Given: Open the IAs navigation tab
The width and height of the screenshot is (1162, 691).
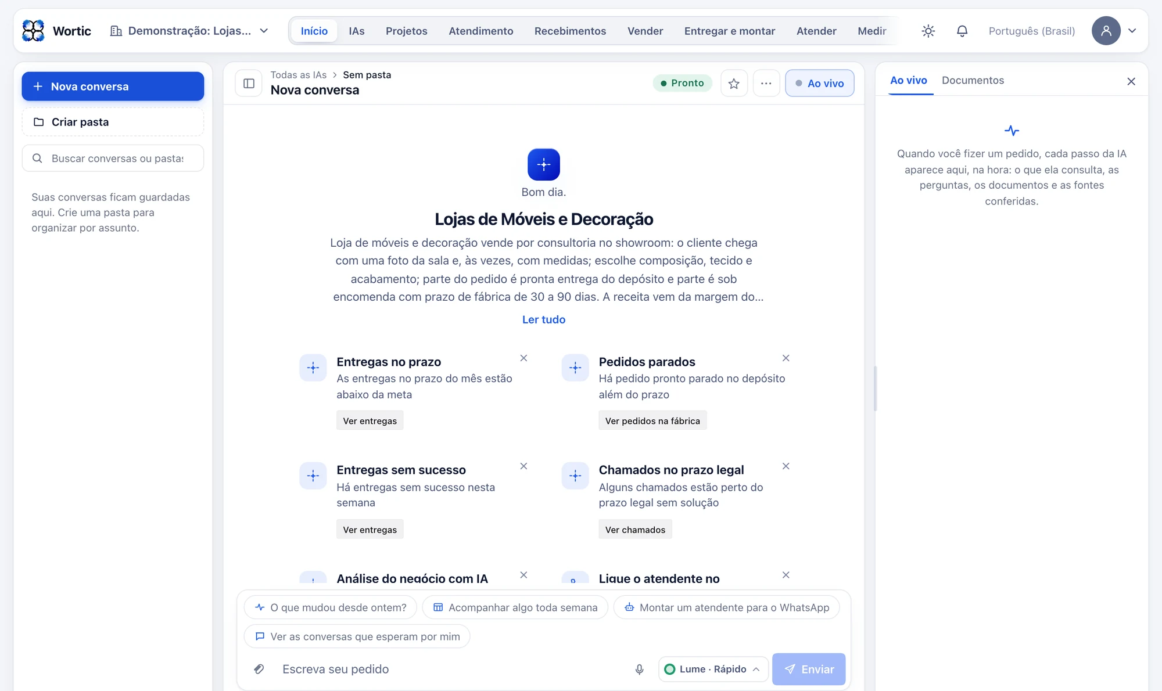Looking at the screenshot, I should [356, 31].
